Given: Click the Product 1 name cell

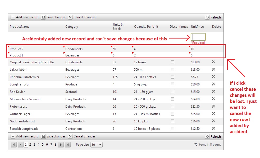Looking at the screenshot, I should (16, 55).
